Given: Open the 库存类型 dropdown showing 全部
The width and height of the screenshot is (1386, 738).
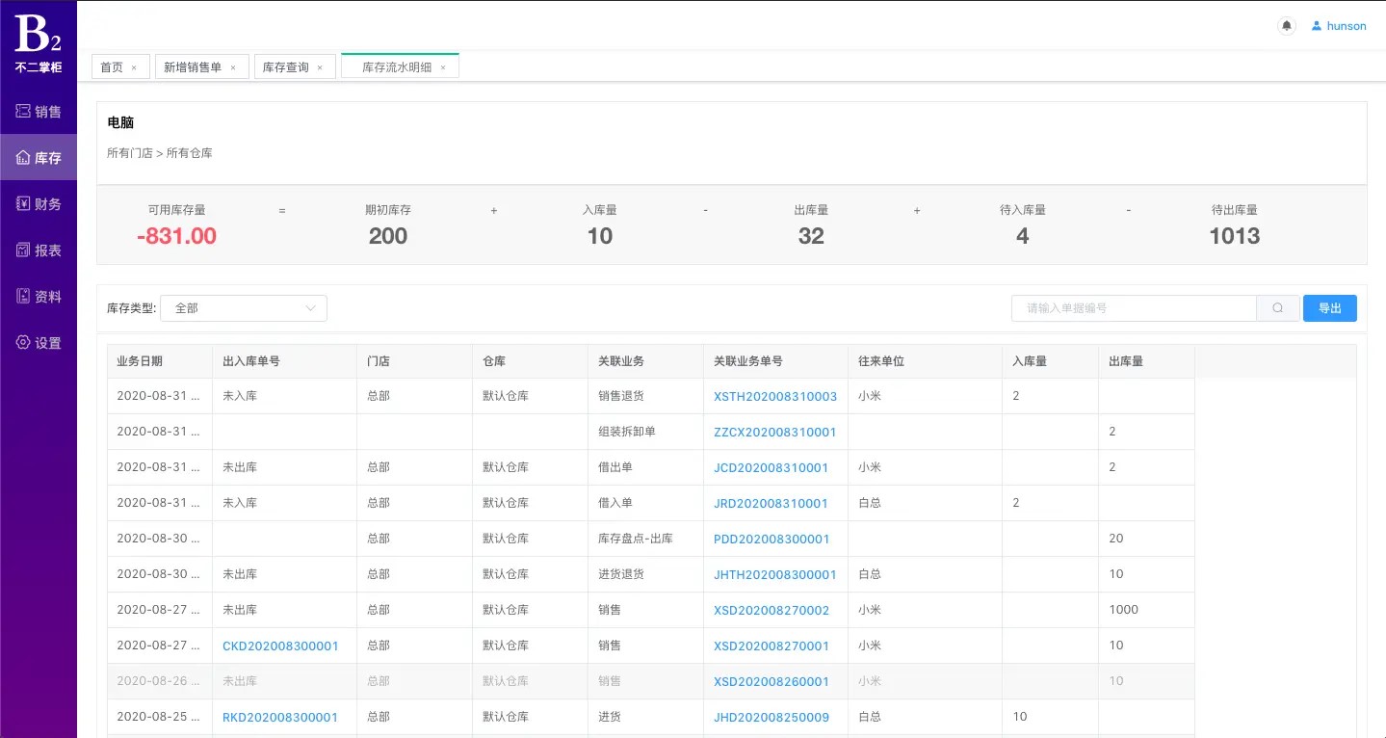Looking at the screenshot, I should point(244,308).
